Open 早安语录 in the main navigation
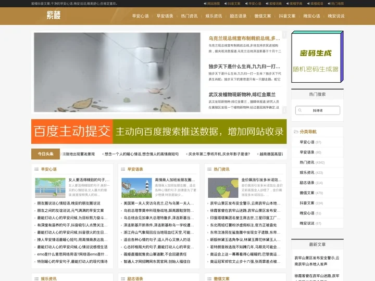The image size is (375, 281). pyautogui.click(x=165, y=16)
